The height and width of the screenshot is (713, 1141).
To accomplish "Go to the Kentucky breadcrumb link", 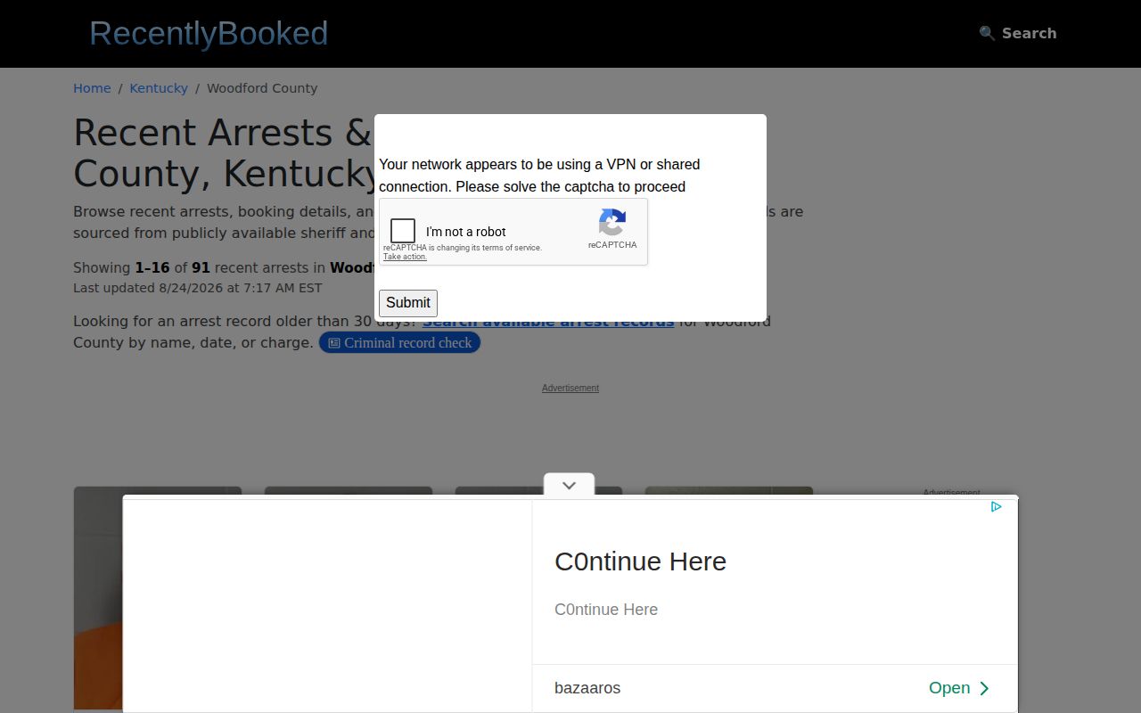I will pyautogui.click(x=159, y=88).
